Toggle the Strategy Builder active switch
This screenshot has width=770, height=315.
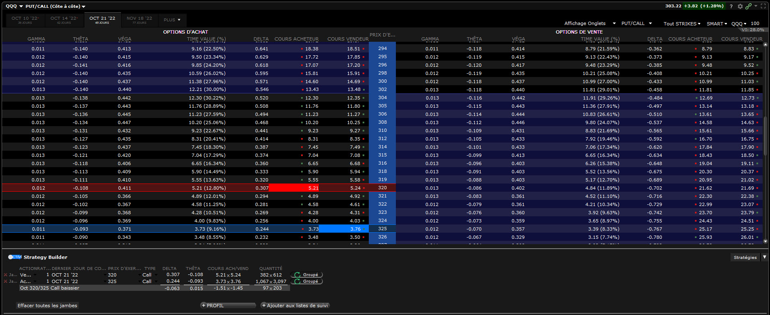coord(15,257)
